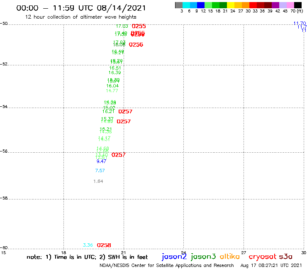Click wave height value 16.04
The width and height of the screenshot is (307, 269).
(112, 86)
